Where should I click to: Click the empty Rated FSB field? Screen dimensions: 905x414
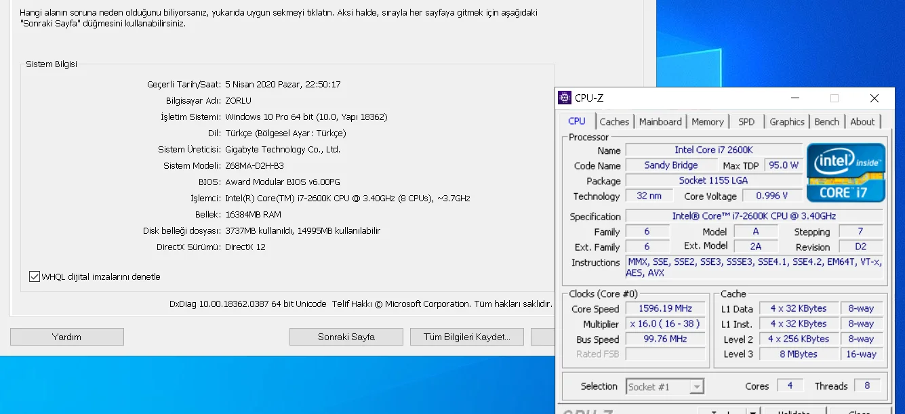tap(665, 354)
